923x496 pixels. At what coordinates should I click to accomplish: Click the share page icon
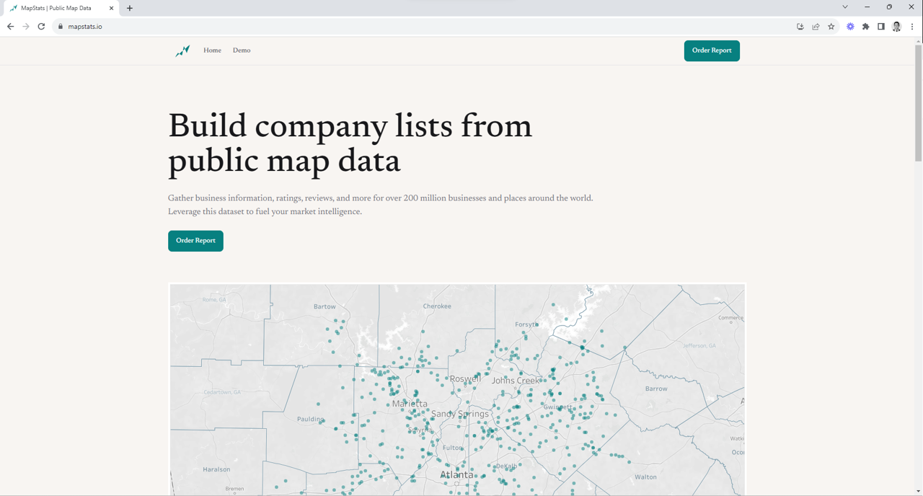tap(816, 27)
